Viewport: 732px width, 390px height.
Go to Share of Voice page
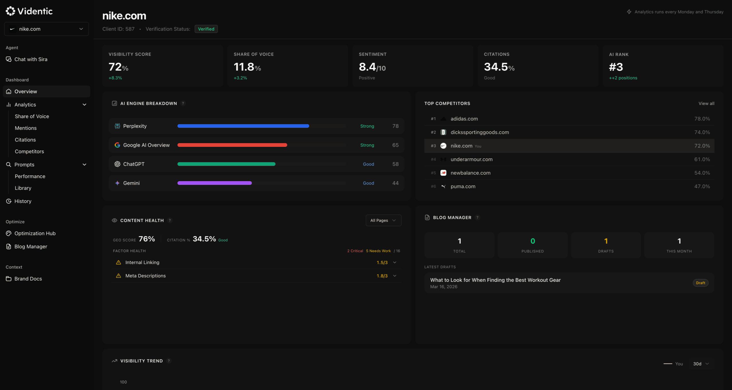click(x=32, y=116)
